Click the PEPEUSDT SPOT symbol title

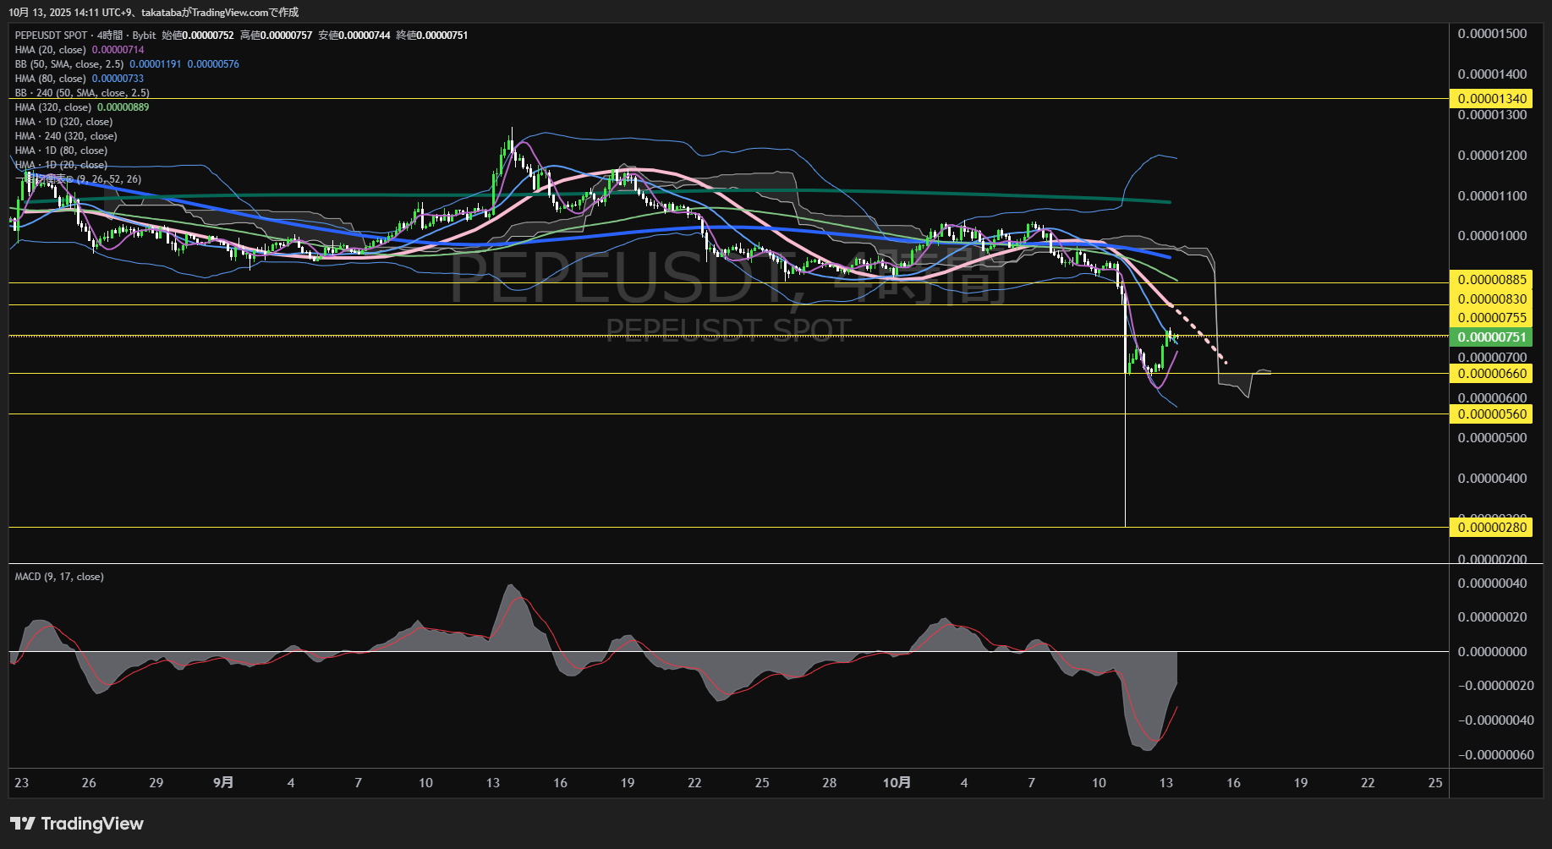coord(51,36)
